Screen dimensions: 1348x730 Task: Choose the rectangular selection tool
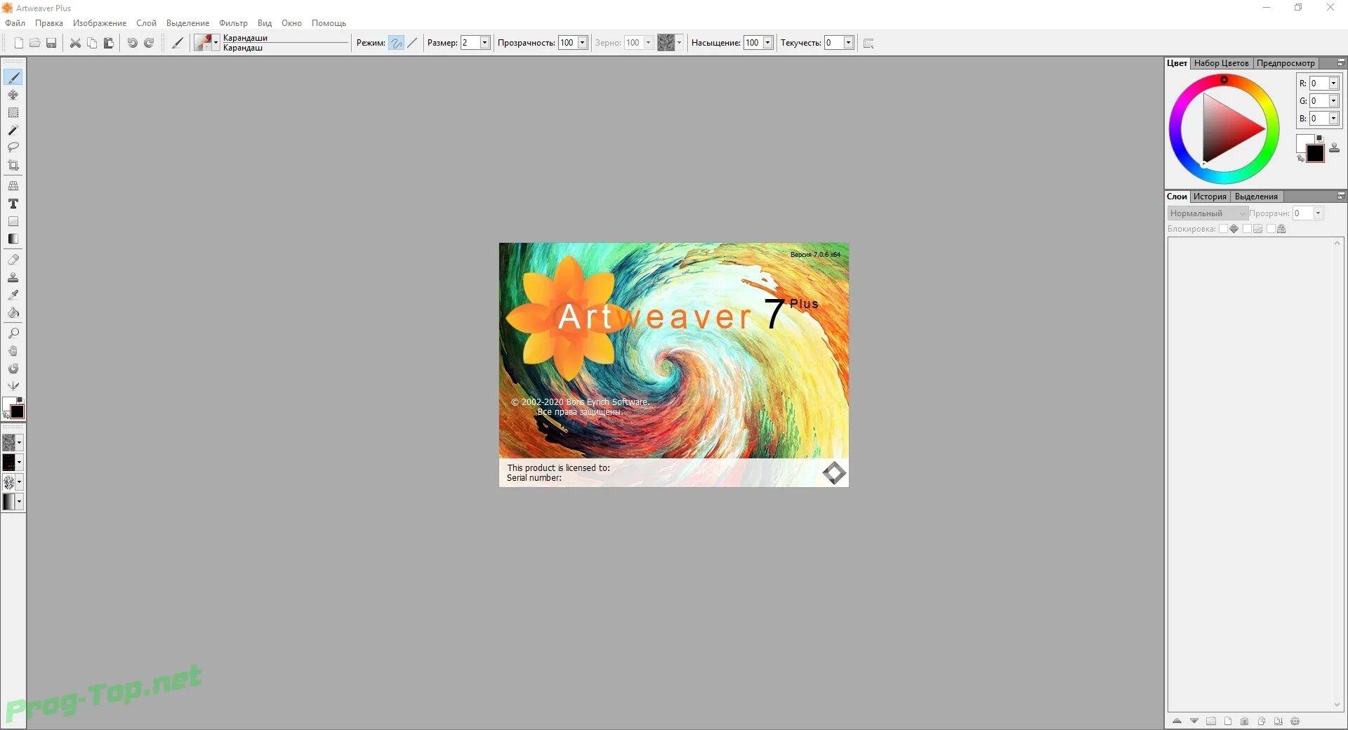[13, 112]
